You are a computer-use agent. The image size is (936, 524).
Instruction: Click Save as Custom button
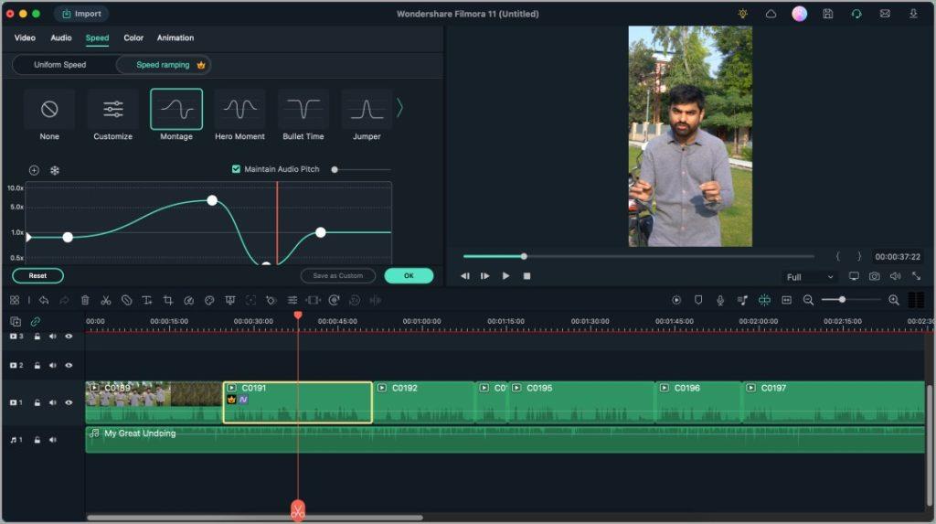338,275
